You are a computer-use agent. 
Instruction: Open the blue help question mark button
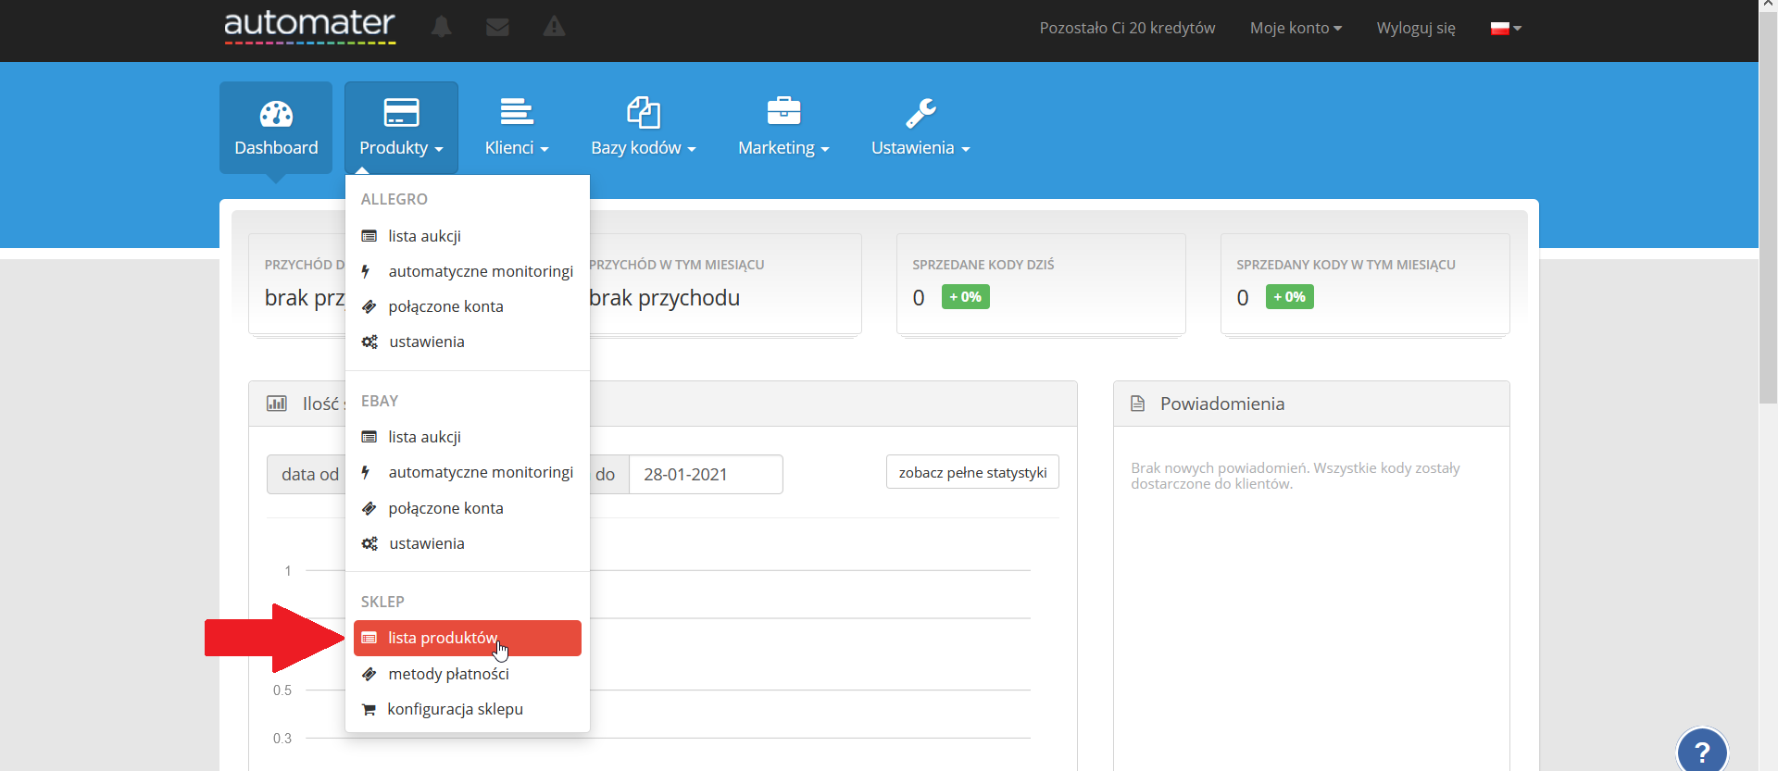(1701, 751)
